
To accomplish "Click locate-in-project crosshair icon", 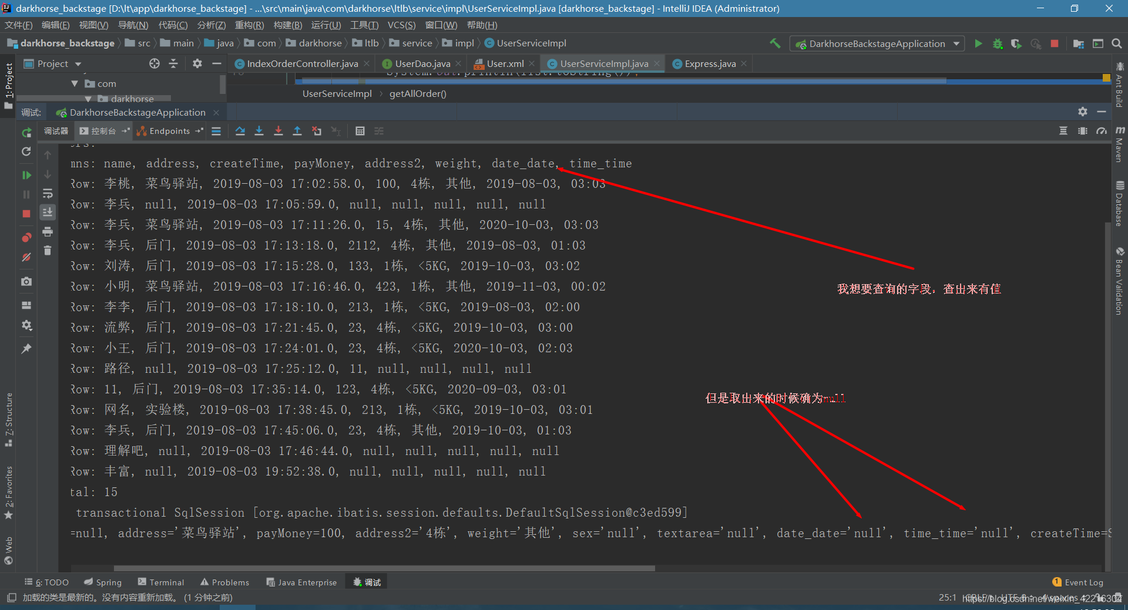I will tap(155, 63).
